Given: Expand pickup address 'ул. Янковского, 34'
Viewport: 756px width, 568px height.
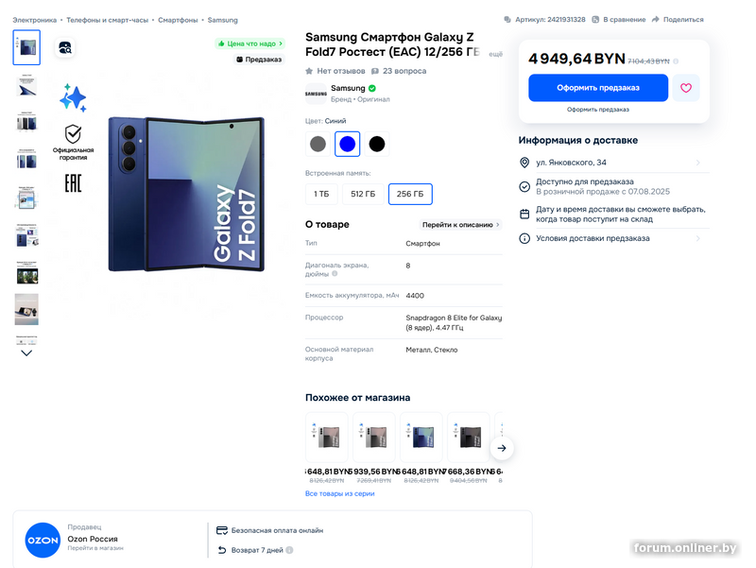Looking at the screenshot, I should point(697,163).
